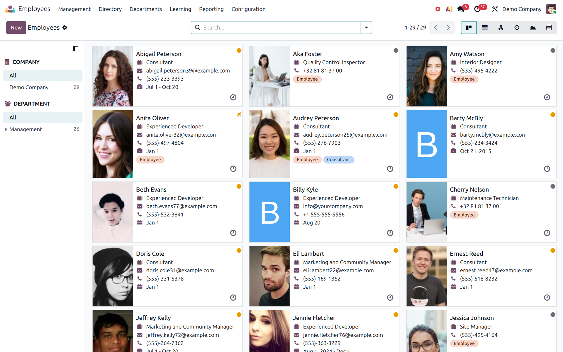The width and height of the screenshot is (563, 352).
Task: Click the 1-29 / 29 pager counter
Action: tap(415, 28)
